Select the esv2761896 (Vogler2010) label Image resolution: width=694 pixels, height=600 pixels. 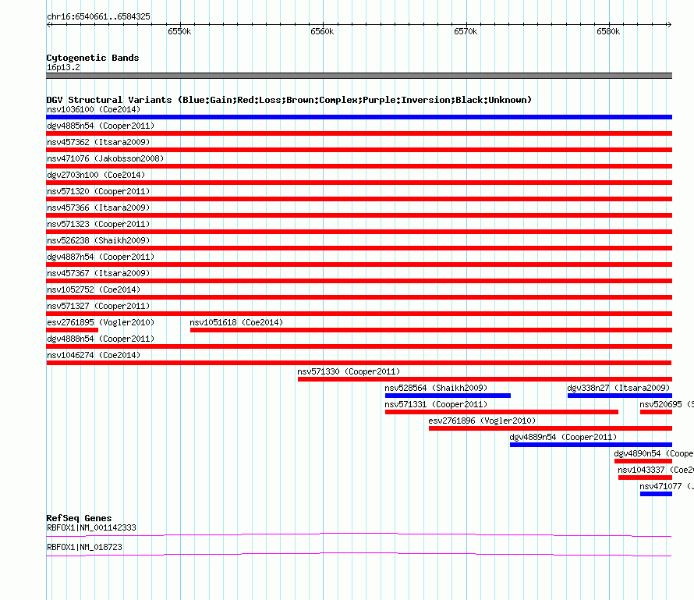(x=482, y=421)
